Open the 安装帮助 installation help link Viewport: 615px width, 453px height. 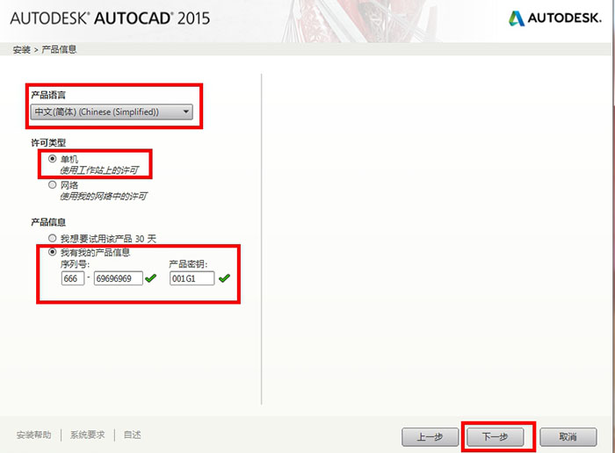point(33,435)
